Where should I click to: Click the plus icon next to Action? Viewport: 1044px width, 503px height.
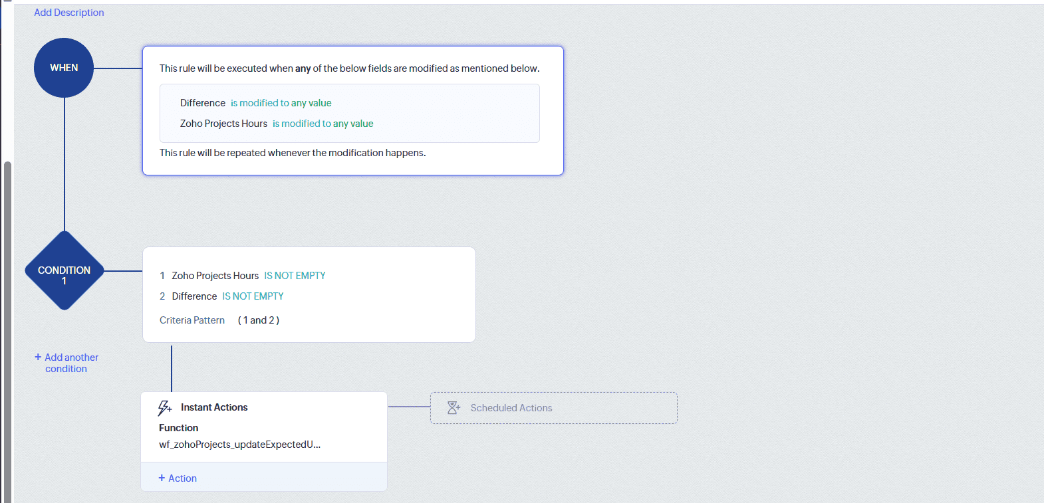coord(162,478)
